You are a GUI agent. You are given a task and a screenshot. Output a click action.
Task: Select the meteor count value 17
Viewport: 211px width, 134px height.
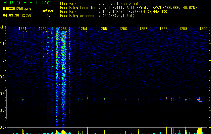pos(49,15)
